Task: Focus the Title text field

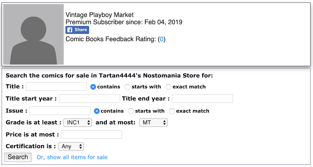Action: pos(56,86)
